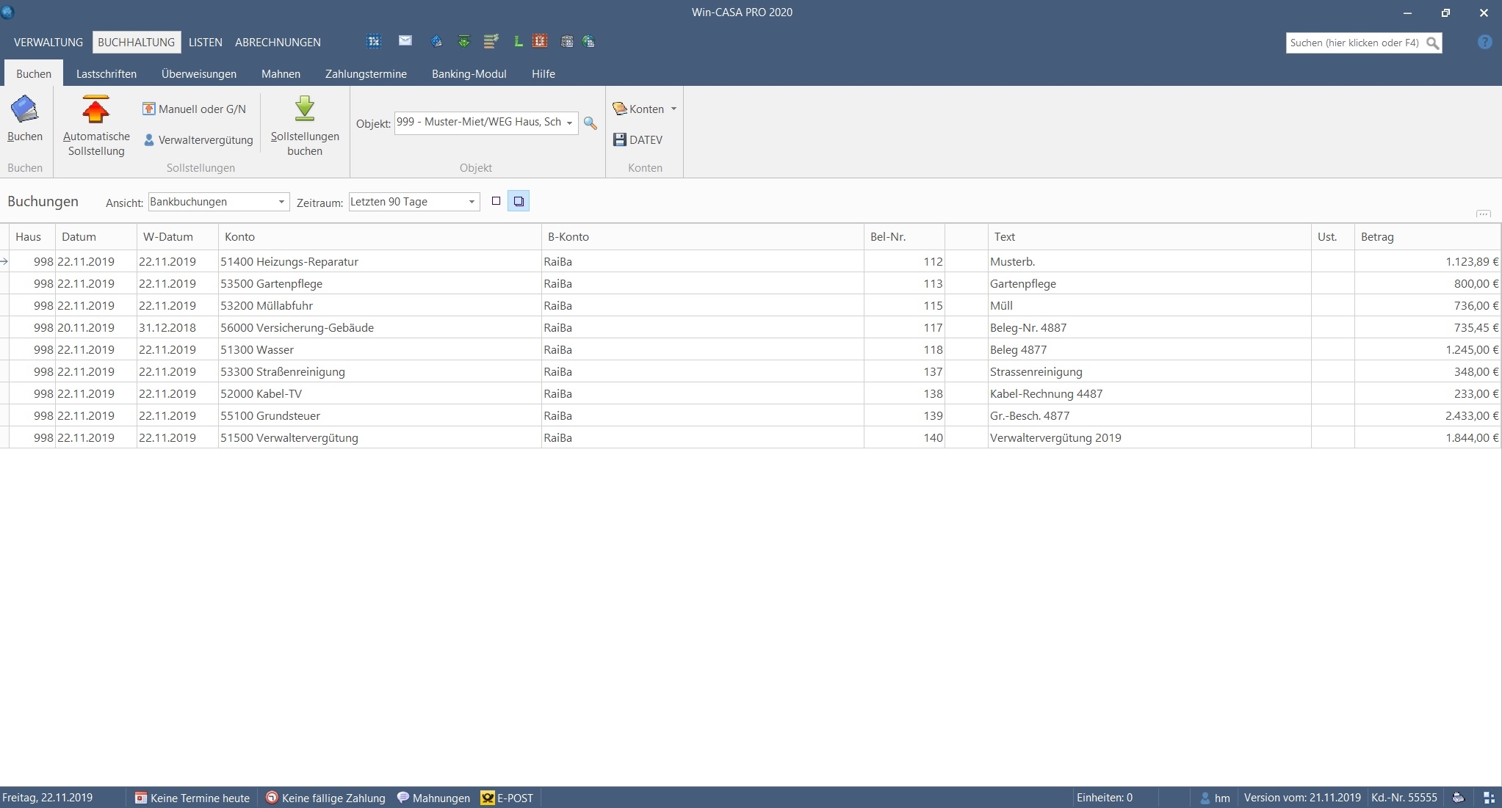Expand the Ansicht Bankbuchungen dropdown
The width and height of the screenshot is (1502, 808).
click(281, 202)
